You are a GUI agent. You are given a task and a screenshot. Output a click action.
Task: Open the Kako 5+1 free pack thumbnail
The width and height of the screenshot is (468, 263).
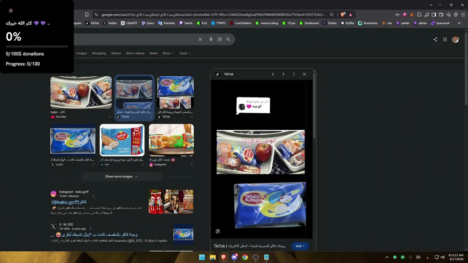122,140
